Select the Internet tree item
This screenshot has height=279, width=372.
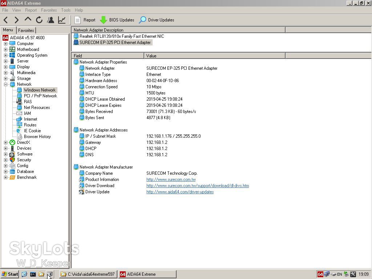(31, 119)
